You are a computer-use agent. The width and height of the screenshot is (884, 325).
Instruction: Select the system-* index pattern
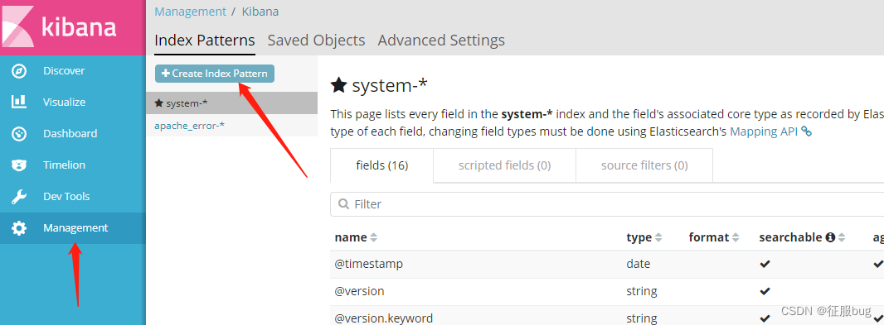231,103
